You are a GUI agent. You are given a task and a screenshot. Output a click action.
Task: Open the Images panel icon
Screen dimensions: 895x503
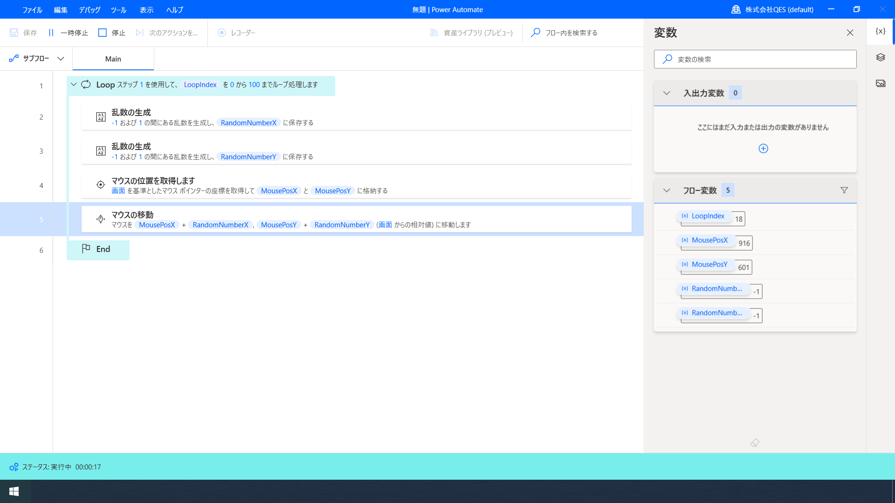880,83
